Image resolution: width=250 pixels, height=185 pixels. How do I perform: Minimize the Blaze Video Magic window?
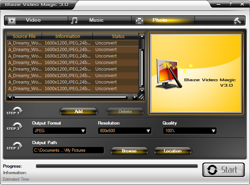pos(218,4)
